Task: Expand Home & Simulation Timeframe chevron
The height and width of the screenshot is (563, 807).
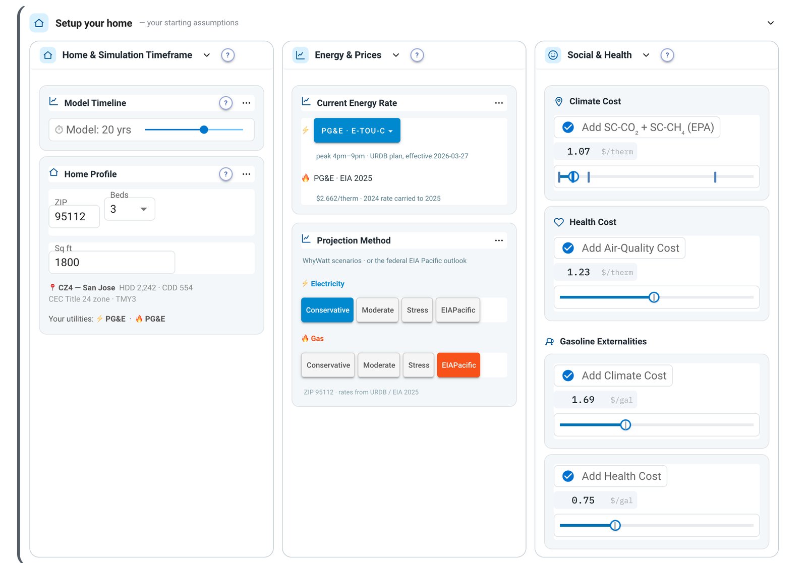Action: (206, 55)
